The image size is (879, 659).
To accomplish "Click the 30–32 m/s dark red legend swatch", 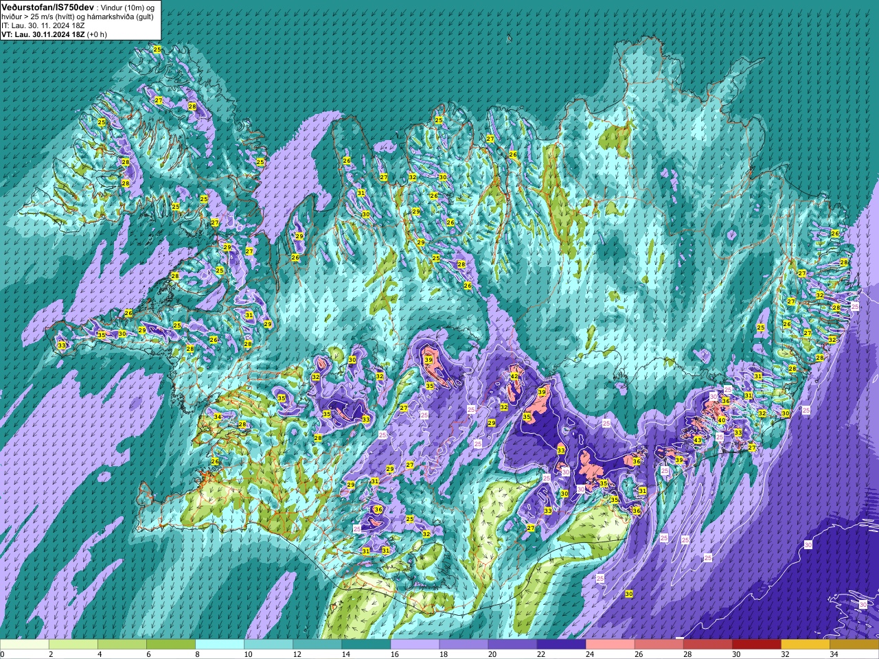I will tap(757, 645).
